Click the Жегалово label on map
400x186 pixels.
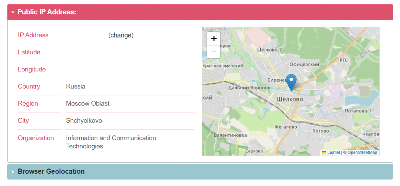click(x=286, y=127)
